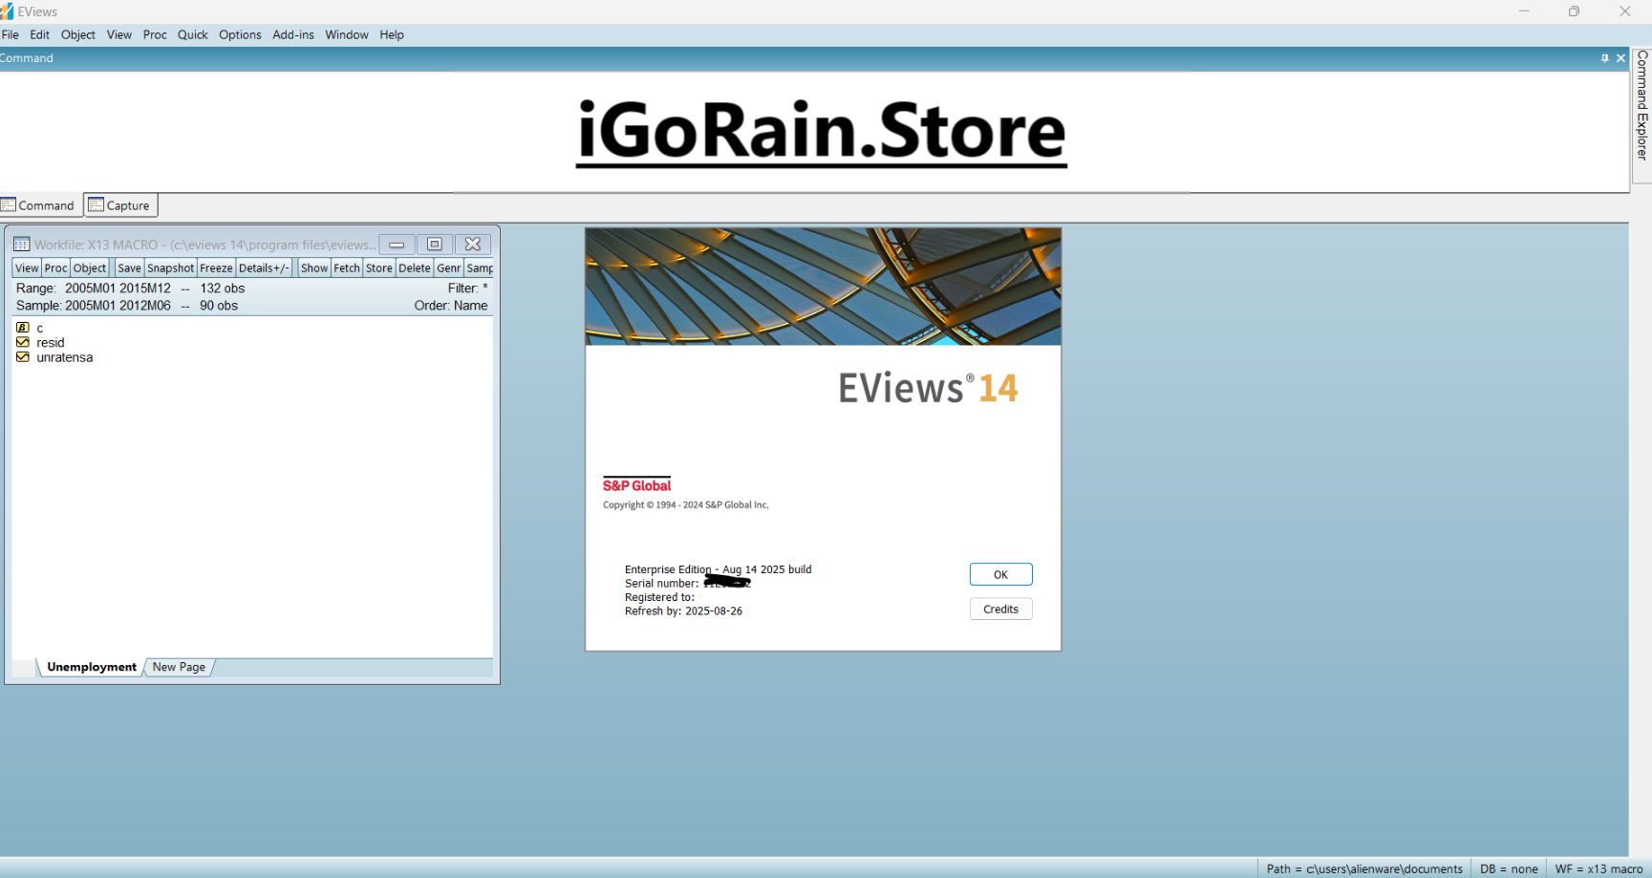Open the Object menu on the workfile toolbar

coord(89,268)
